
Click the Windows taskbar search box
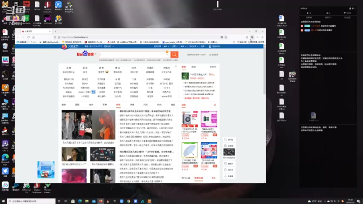click(31, 201)
